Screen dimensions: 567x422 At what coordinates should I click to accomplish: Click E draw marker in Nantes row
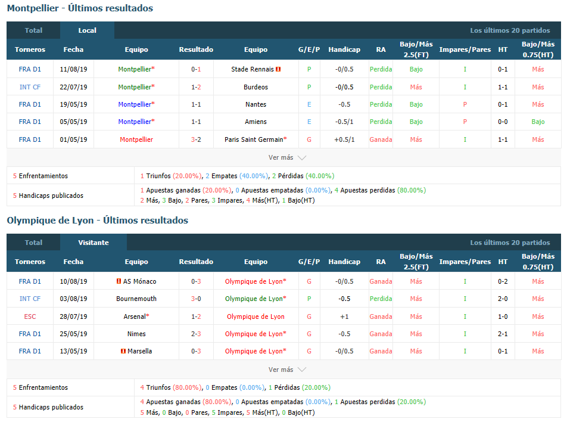tap(309, 104)
